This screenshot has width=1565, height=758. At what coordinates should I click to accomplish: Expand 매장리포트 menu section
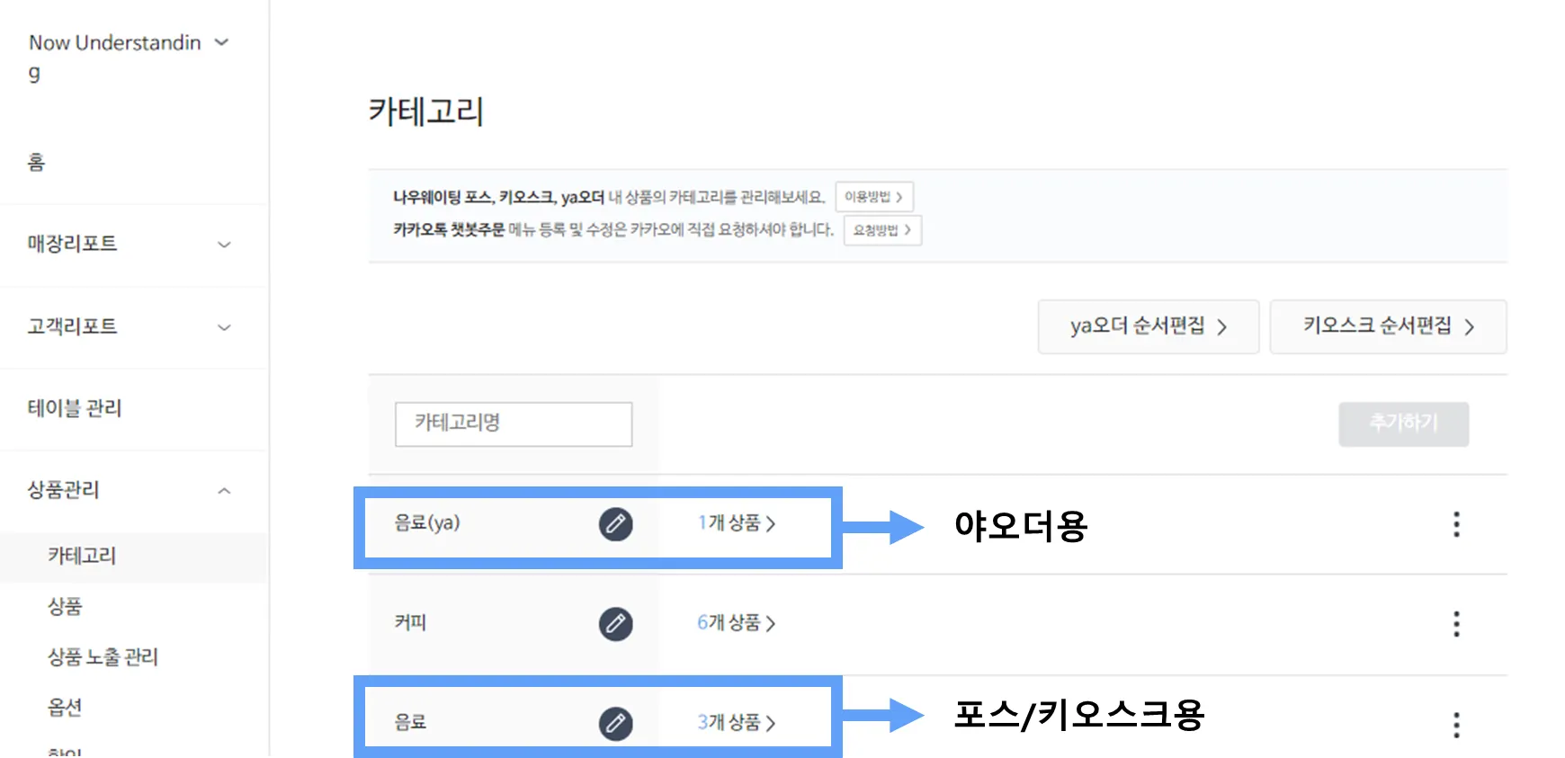click(224, 245)
